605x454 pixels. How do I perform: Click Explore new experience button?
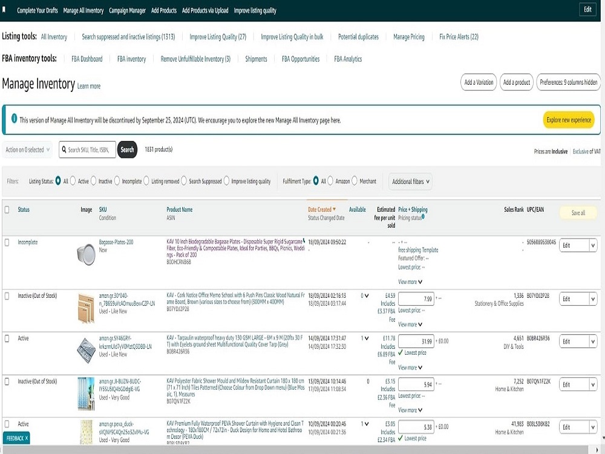click(569, 120)
